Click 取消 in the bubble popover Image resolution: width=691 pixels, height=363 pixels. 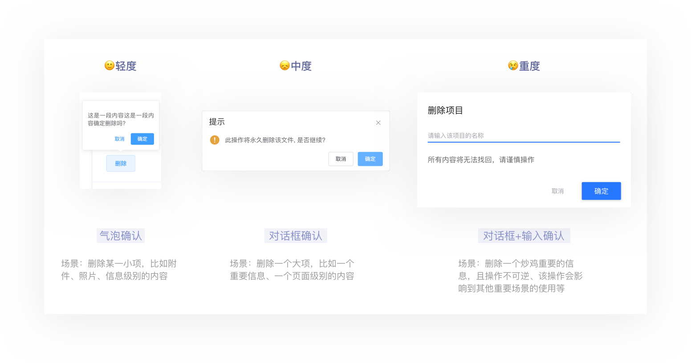(x=119, y=139)
